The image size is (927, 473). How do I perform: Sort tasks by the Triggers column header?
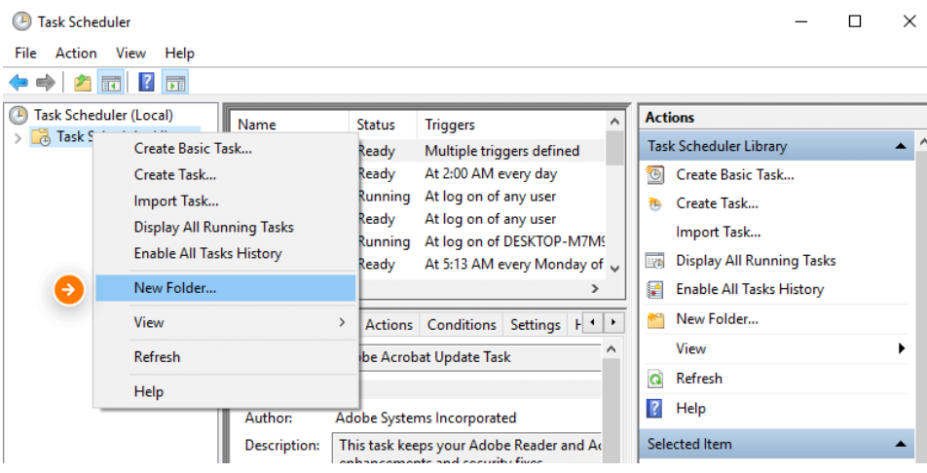click(x=450, y=125)
